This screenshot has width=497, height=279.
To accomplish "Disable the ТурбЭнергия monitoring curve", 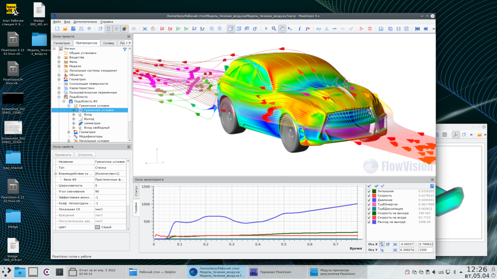I will 369,204.
